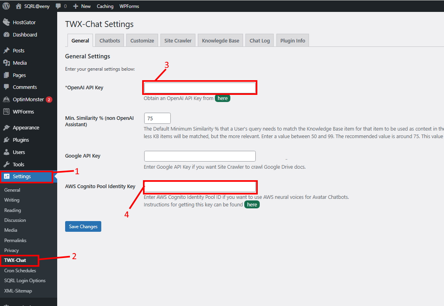Focus the Google API Key field
The image size is (444, 306).
200,156
